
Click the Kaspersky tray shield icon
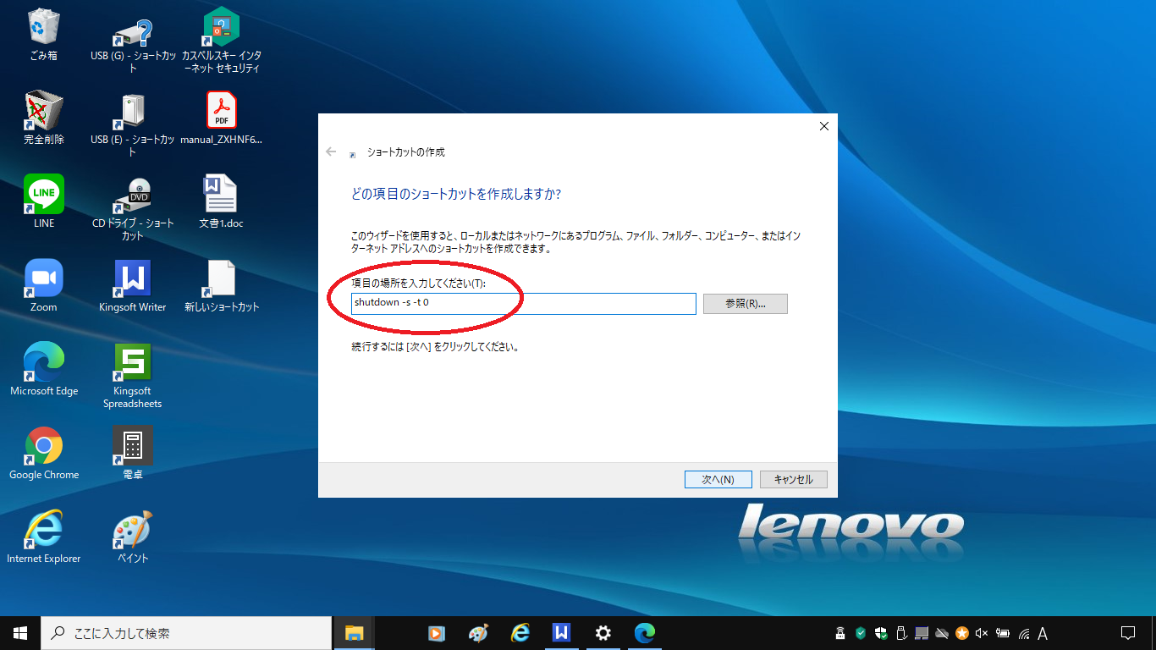(x=861, y=633)
